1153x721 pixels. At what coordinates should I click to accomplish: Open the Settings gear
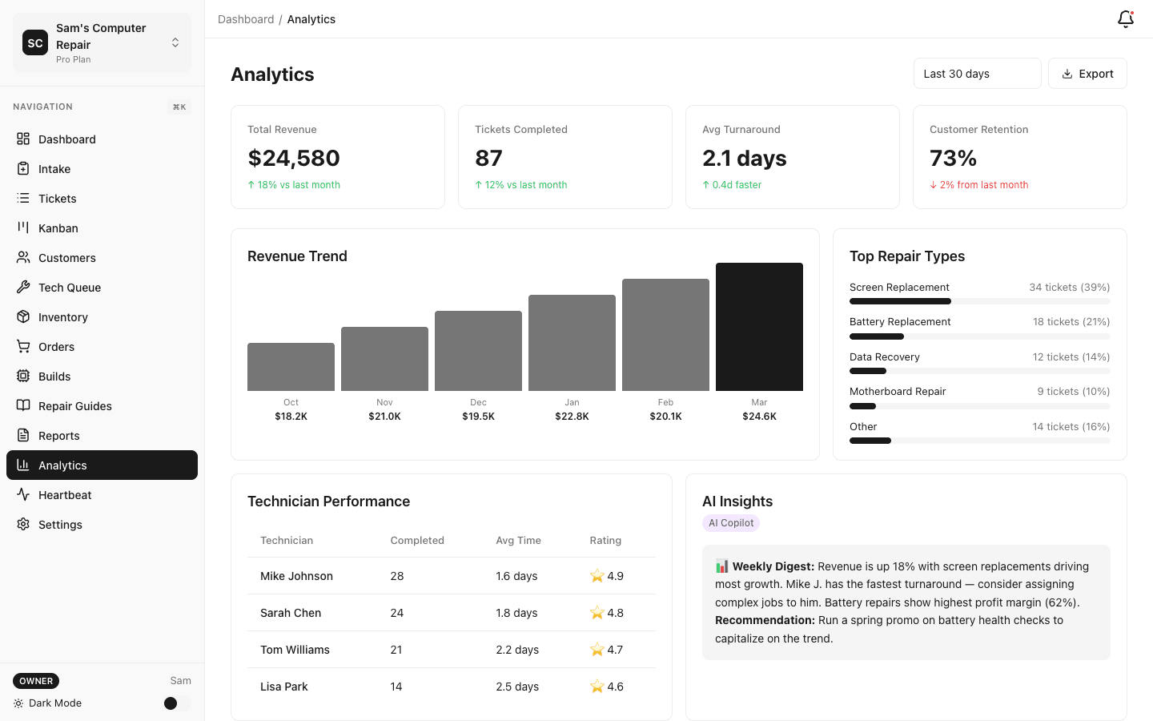pos(25,524)
